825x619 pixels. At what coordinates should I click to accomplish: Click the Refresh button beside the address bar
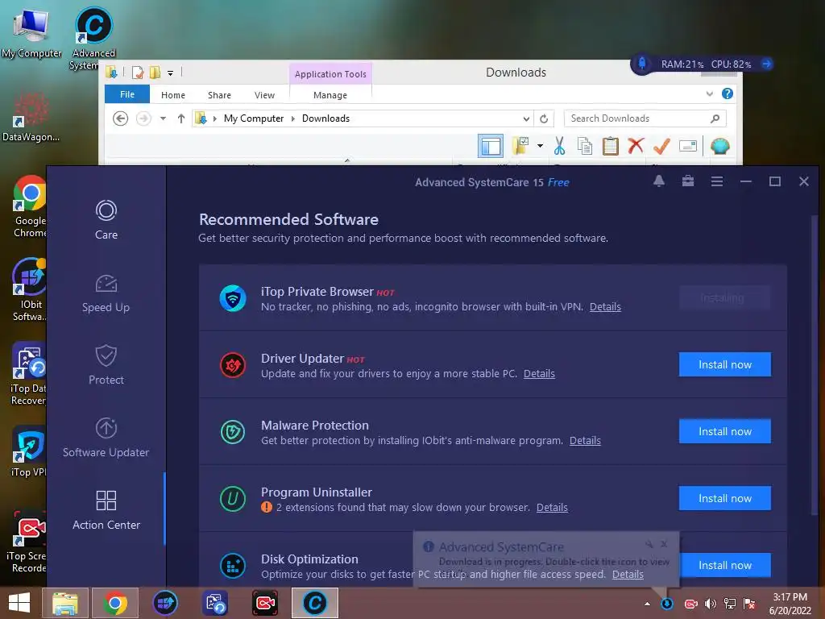coord(544,118)
